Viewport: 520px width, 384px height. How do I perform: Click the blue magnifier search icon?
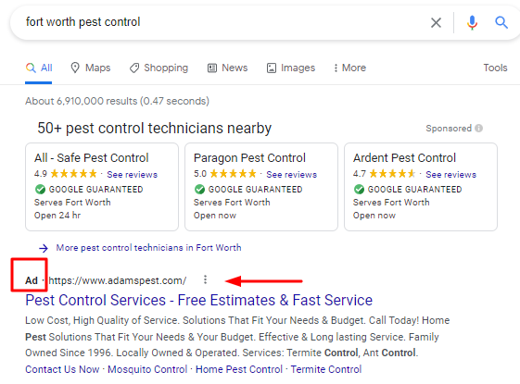(x=501, y=22)
